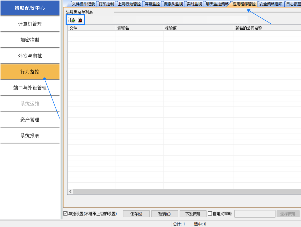This screenshot has width=301, height=227.
Task: Click the 下发策略 button
Action: [x=193, y=214]
